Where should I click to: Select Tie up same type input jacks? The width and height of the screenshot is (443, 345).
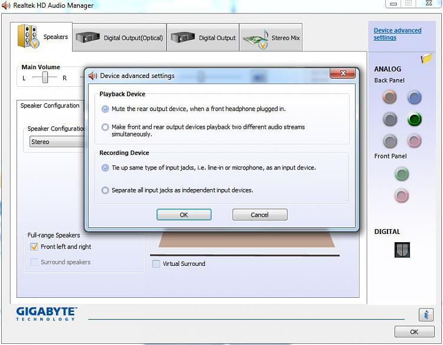point(105,168)
